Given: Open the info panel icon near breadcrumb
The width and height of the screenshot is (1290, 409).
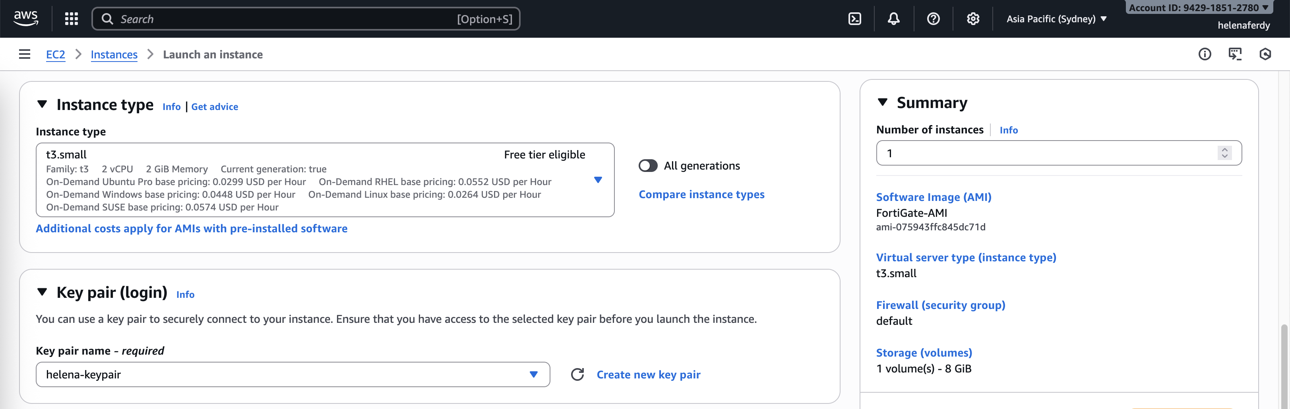Looking at the screenshot, I should 1205,54.
